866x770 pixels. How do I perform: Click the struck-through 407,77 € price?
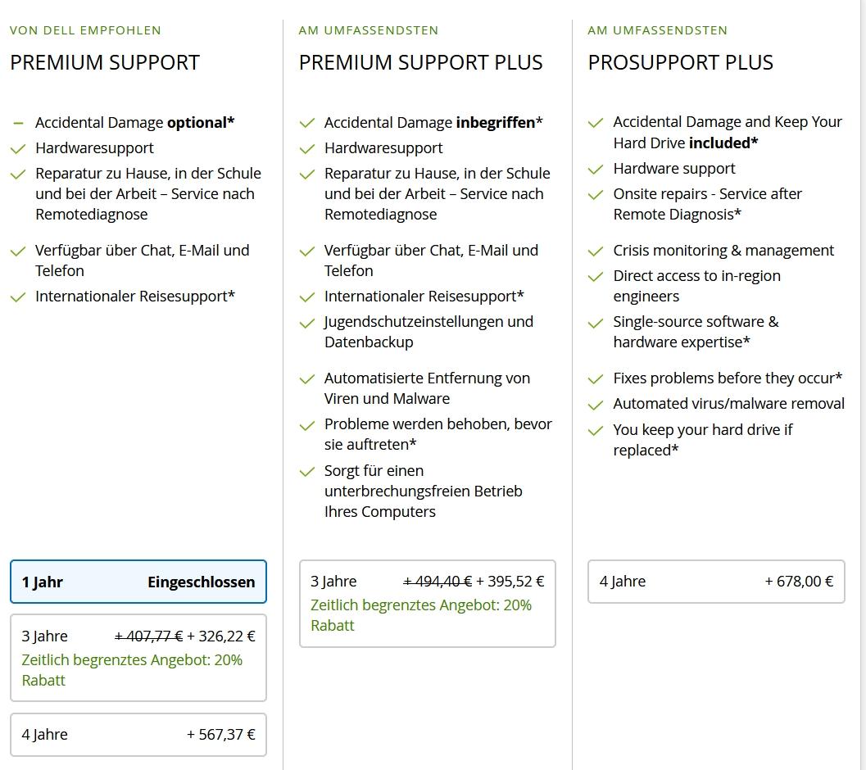point(148,636)
